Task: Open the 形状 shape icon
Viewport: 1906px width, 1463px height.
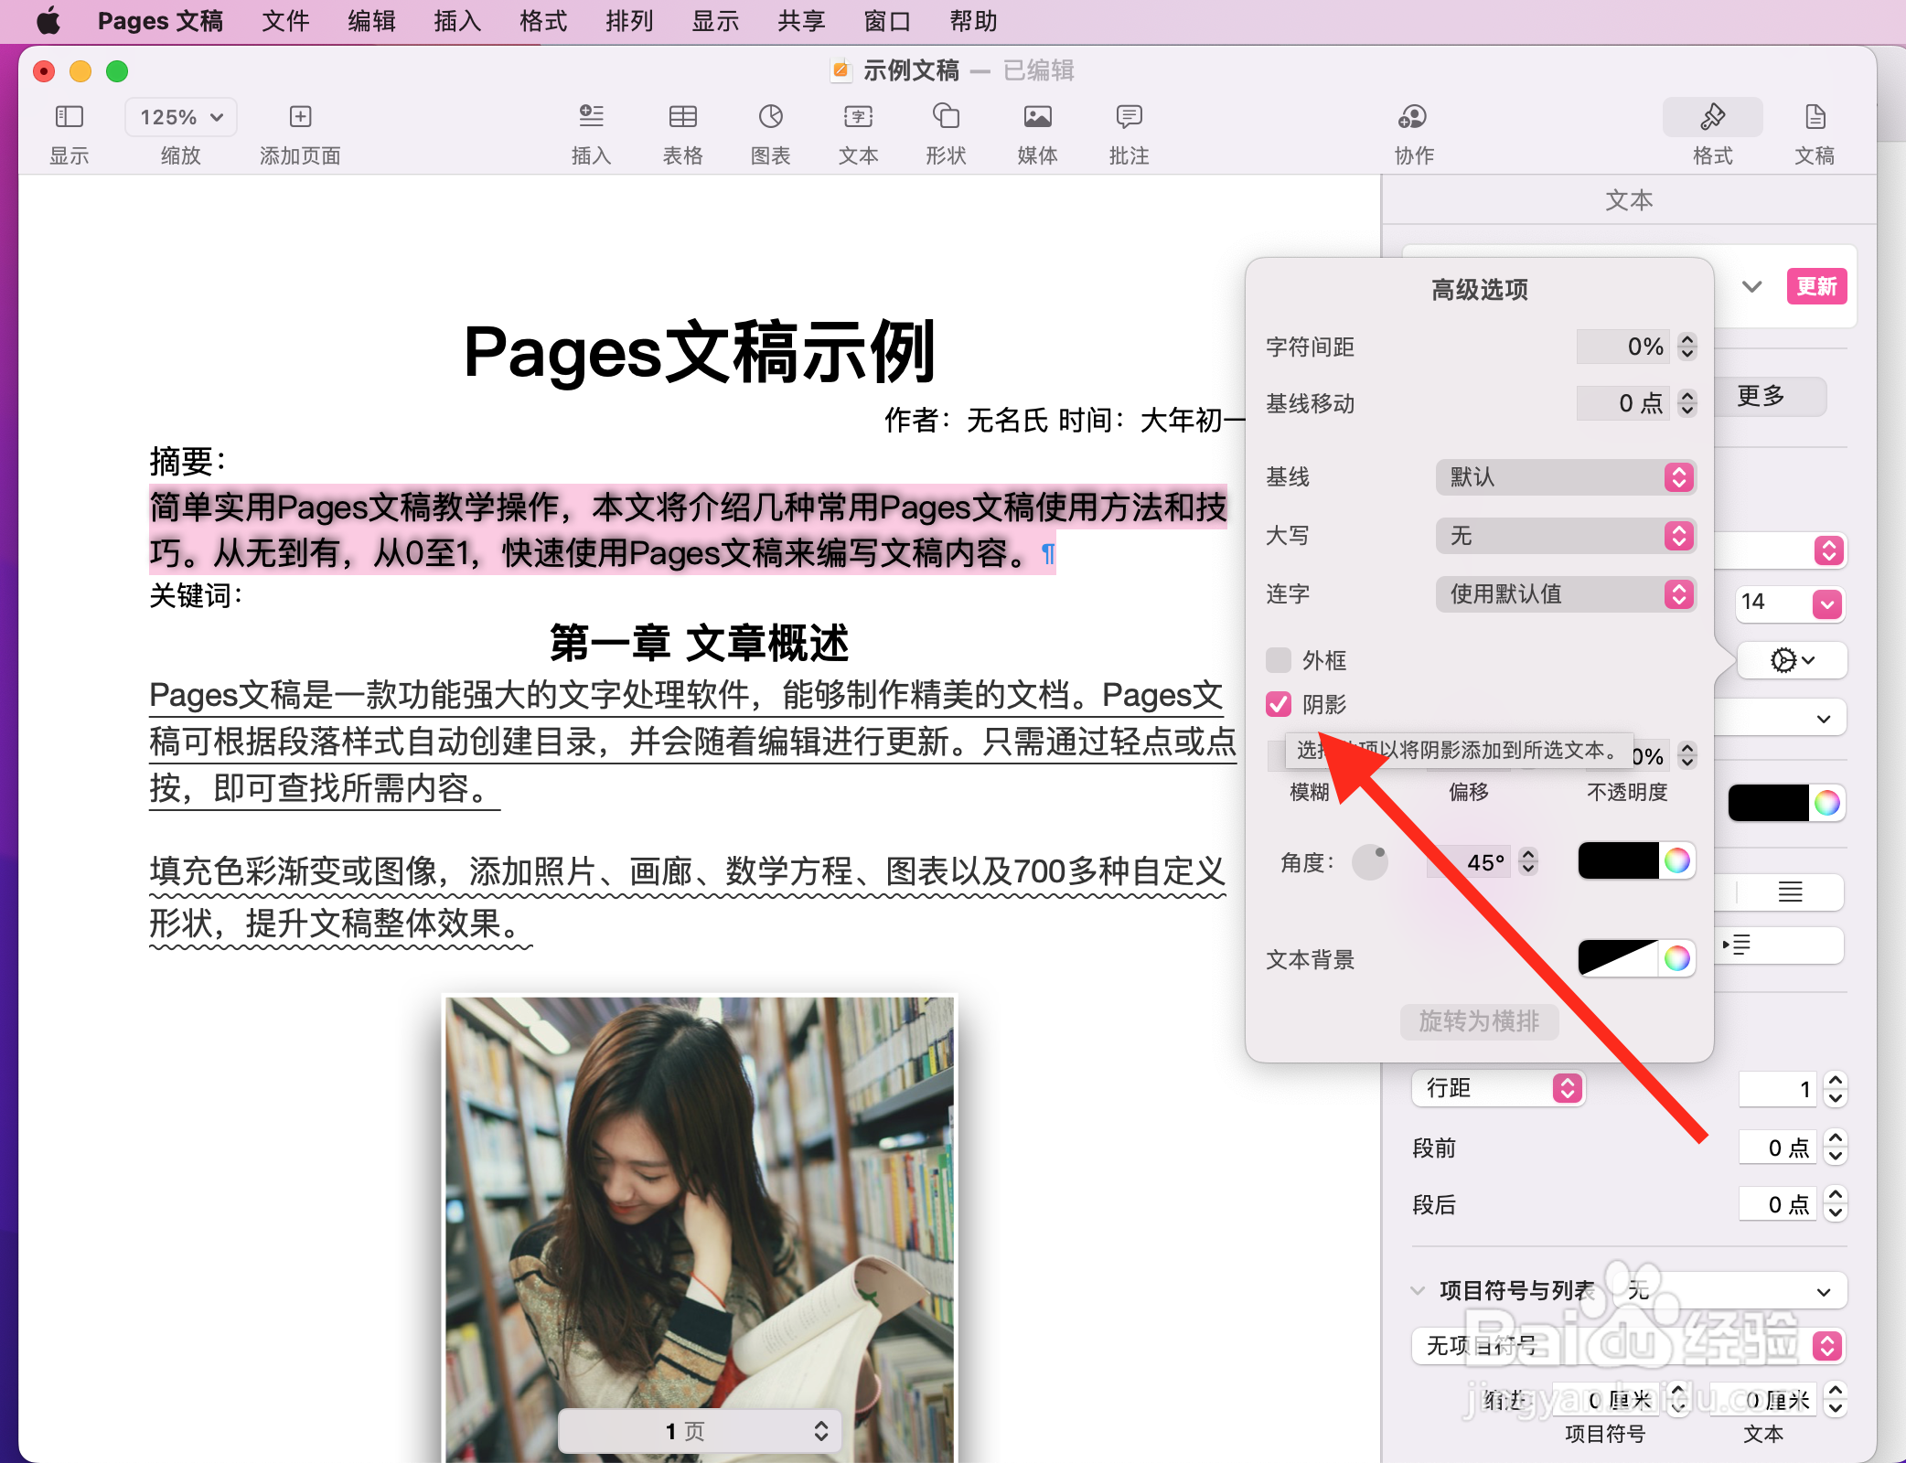Action: click(946, 117)
